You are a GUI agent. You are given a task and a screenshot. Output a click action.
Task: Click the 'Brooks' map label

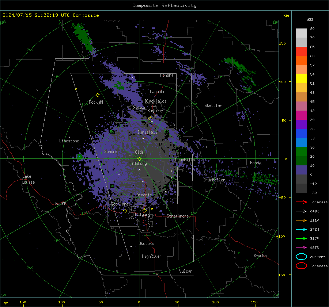click(260, 256)
